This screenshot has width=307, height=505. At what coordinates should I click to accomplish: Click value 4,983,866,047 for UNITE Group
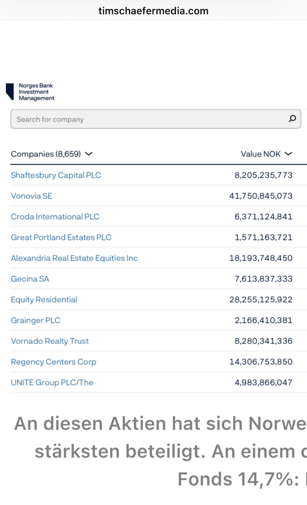(x=263, y=383)
